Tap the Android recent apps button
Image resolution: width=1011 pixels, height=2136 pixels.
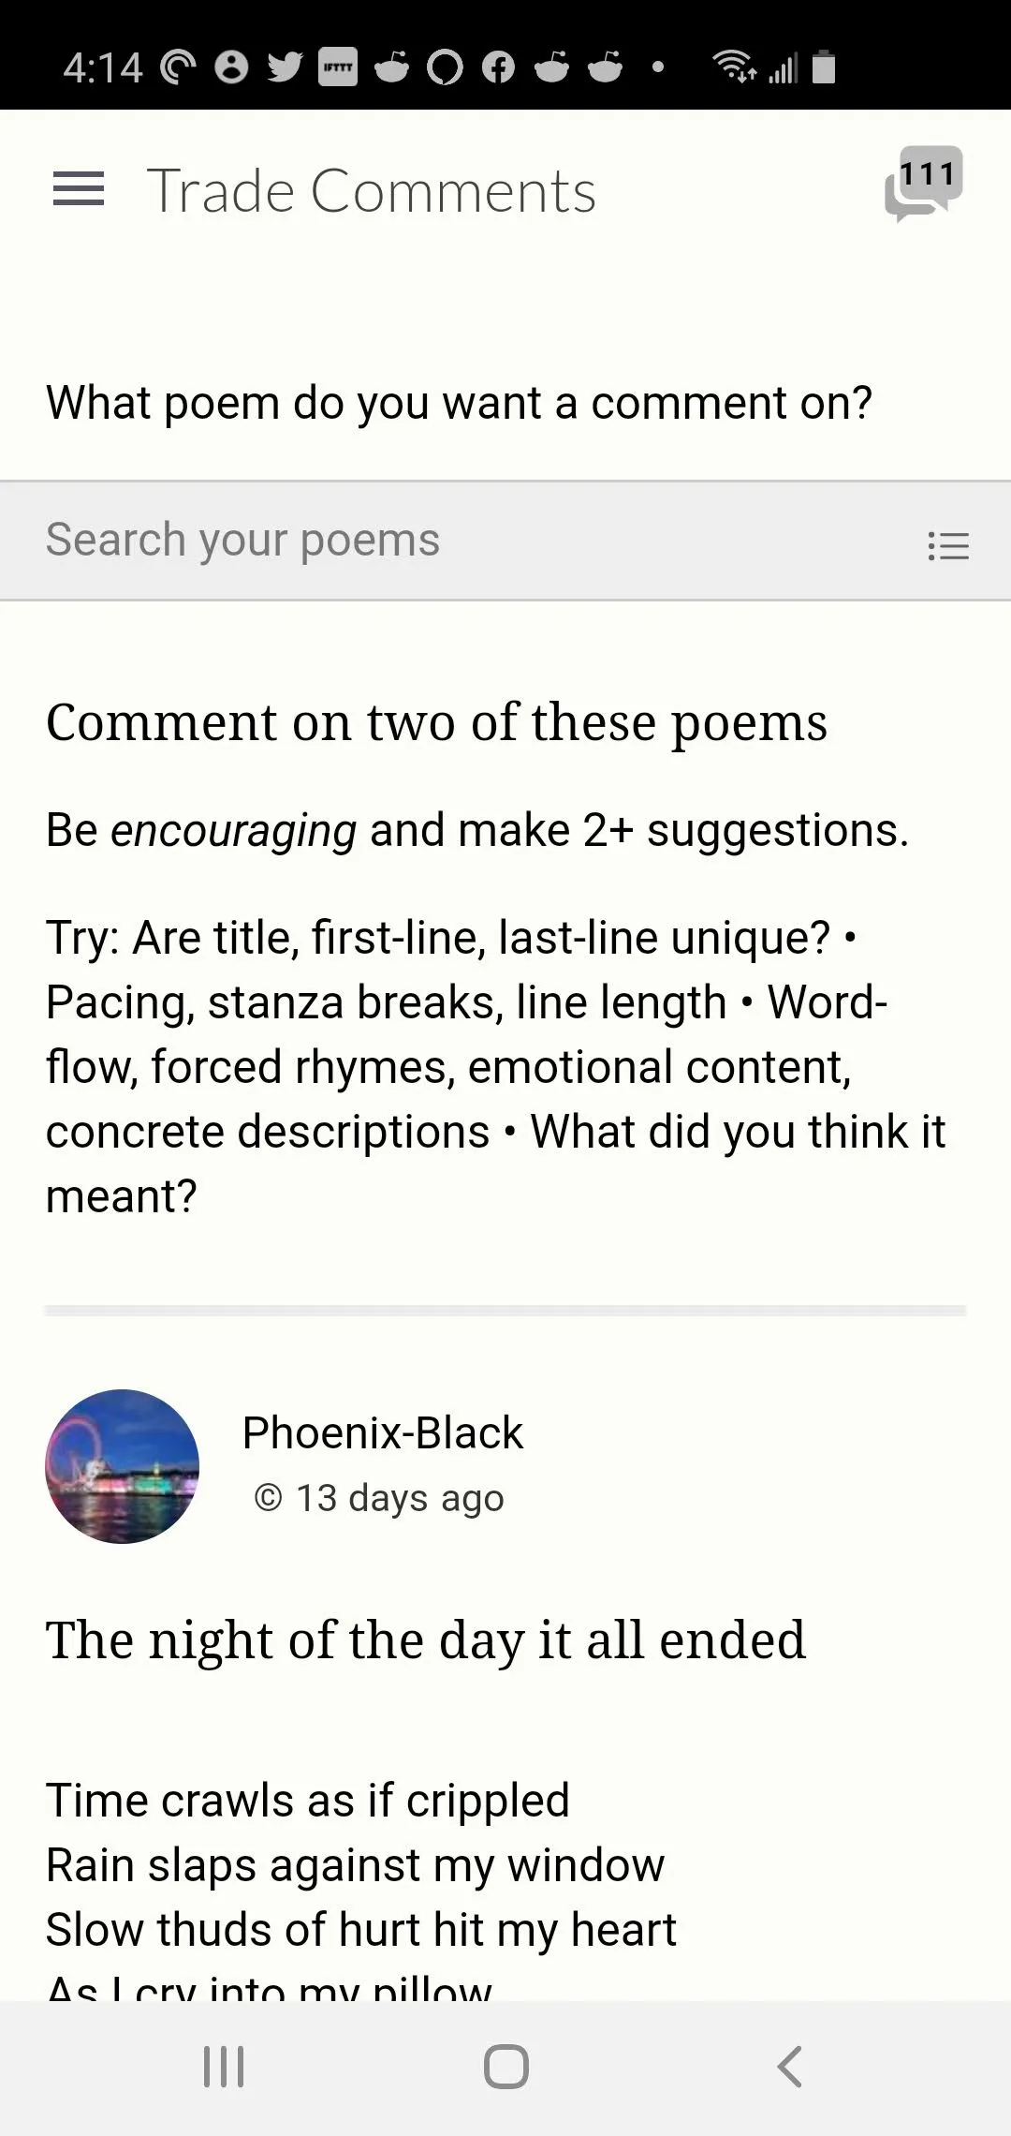(x=224, y=2067)
